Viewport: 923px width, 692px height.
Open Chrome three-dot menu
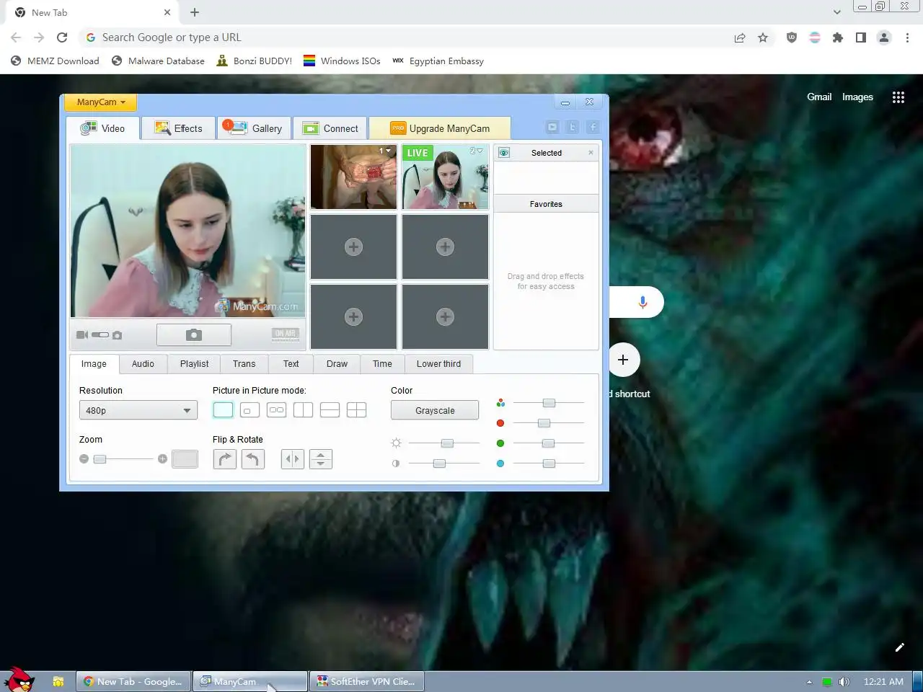907,37
